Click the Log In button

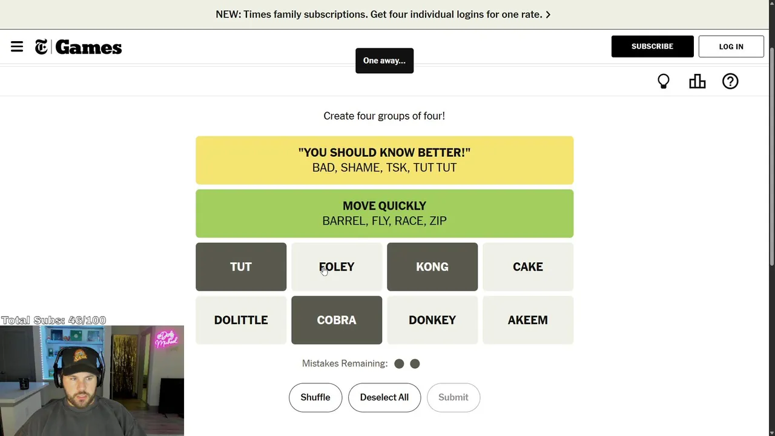coord(731,47)
